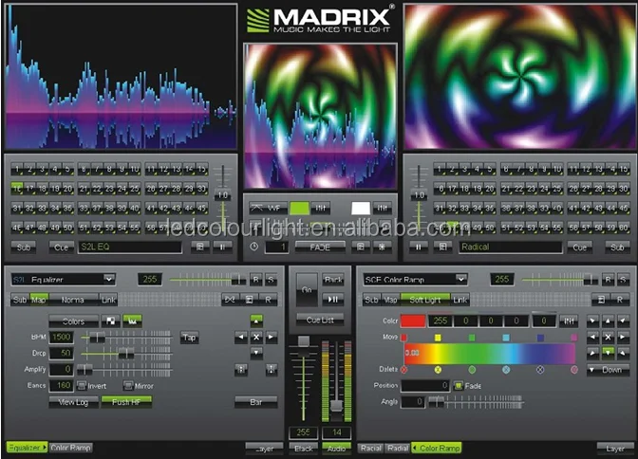
Task: Click the X center of Color Ramp direction pad
Action: [x=608, y=337]
